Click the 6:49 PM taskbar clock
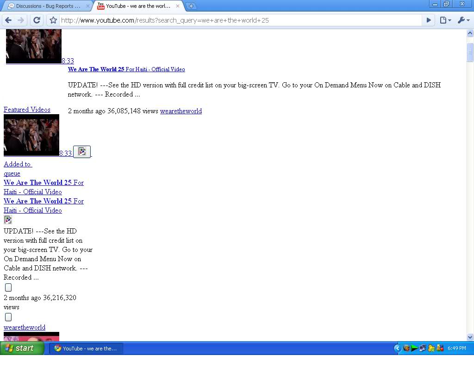This screenshot has width=474, height=380. tap(457, 348)
